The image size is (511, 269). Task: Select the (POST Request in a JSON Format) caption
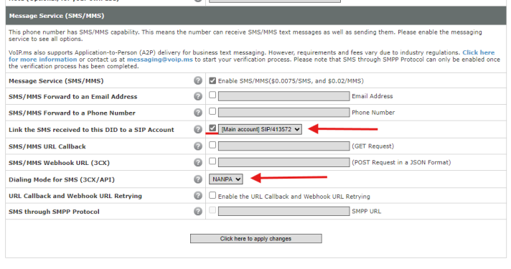pyautogui.click(x=401, y=162)
